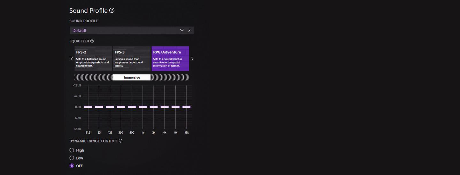
Task: Click the Immersive preset label
Action: coord(132,77)
